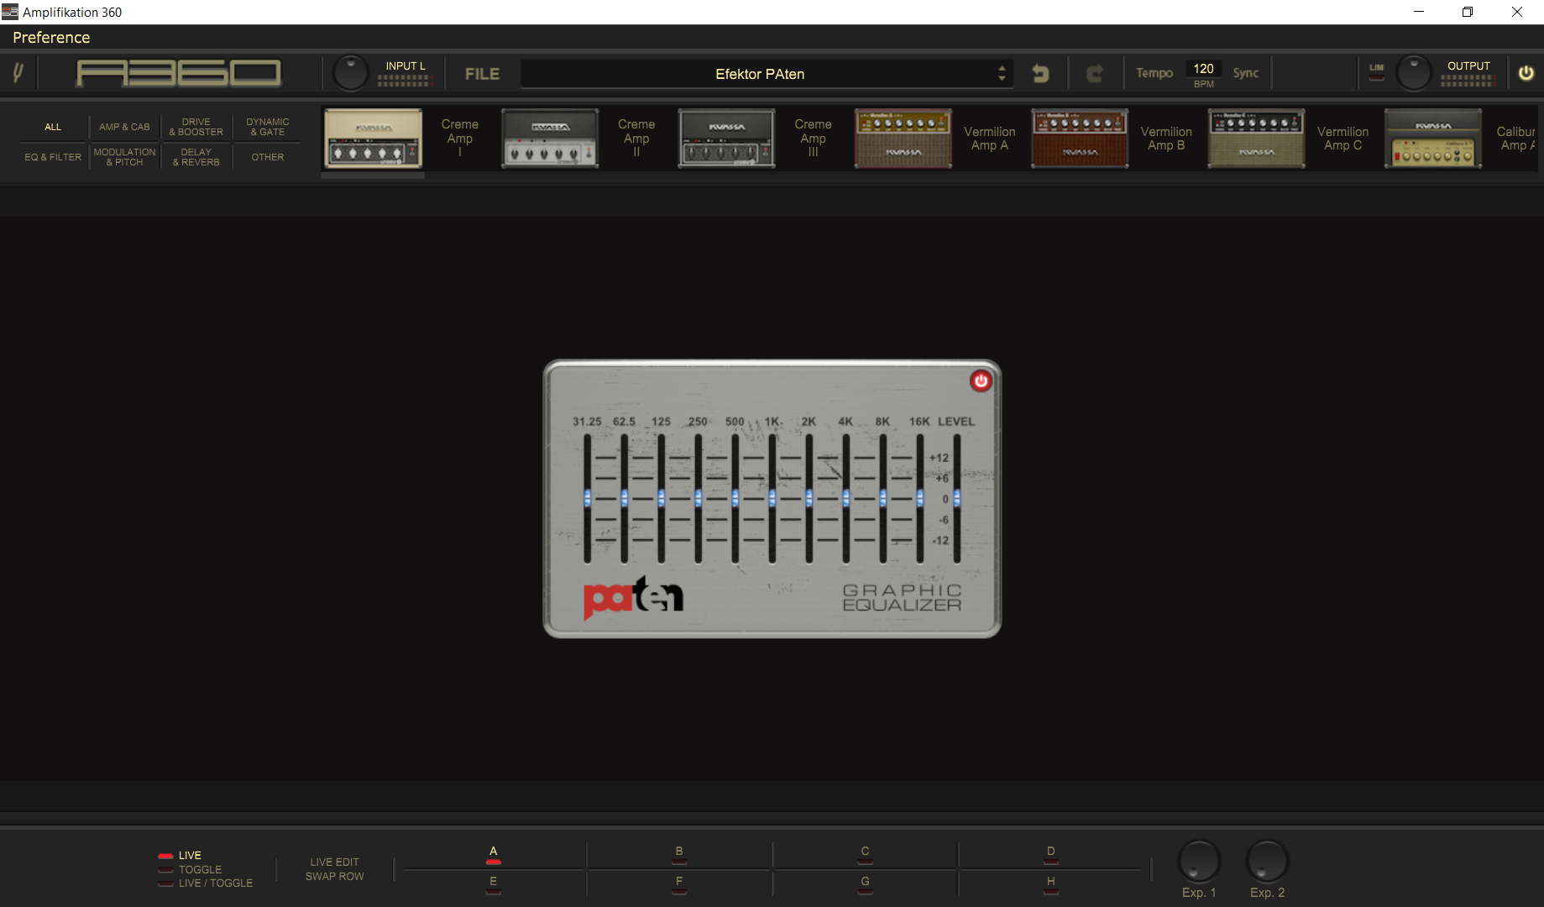
Task: Enable tempo Sync
Action: pos(1245,73)
